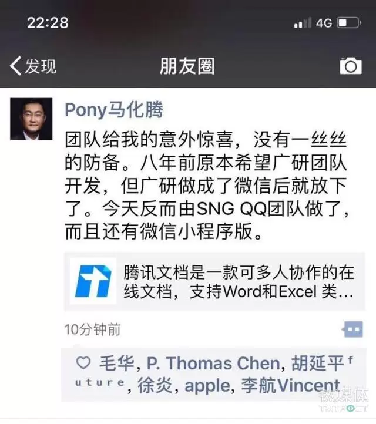Open P. Thomas Chen's profile
The image size is (376, 424).
click(x=213, y=362)
